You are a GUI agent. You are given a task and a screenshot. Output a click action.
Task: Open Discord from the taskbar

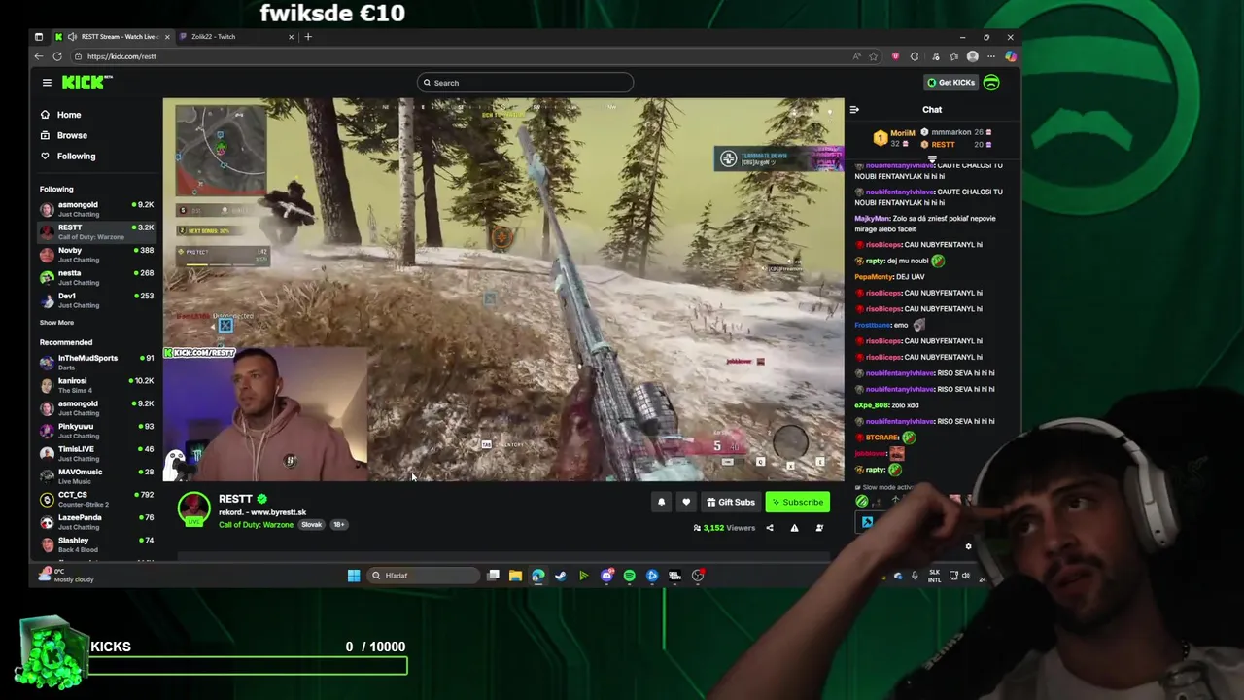point(606,576)
